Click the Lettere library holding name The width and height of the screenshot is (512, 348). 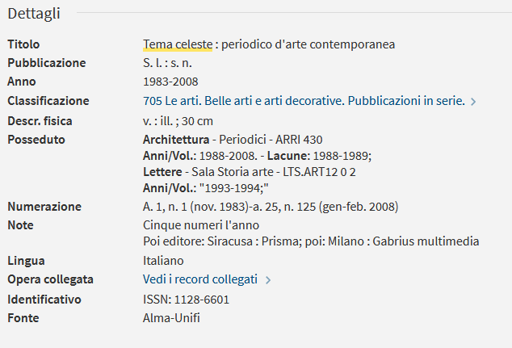pyautogui.click(x=162, y=172)
